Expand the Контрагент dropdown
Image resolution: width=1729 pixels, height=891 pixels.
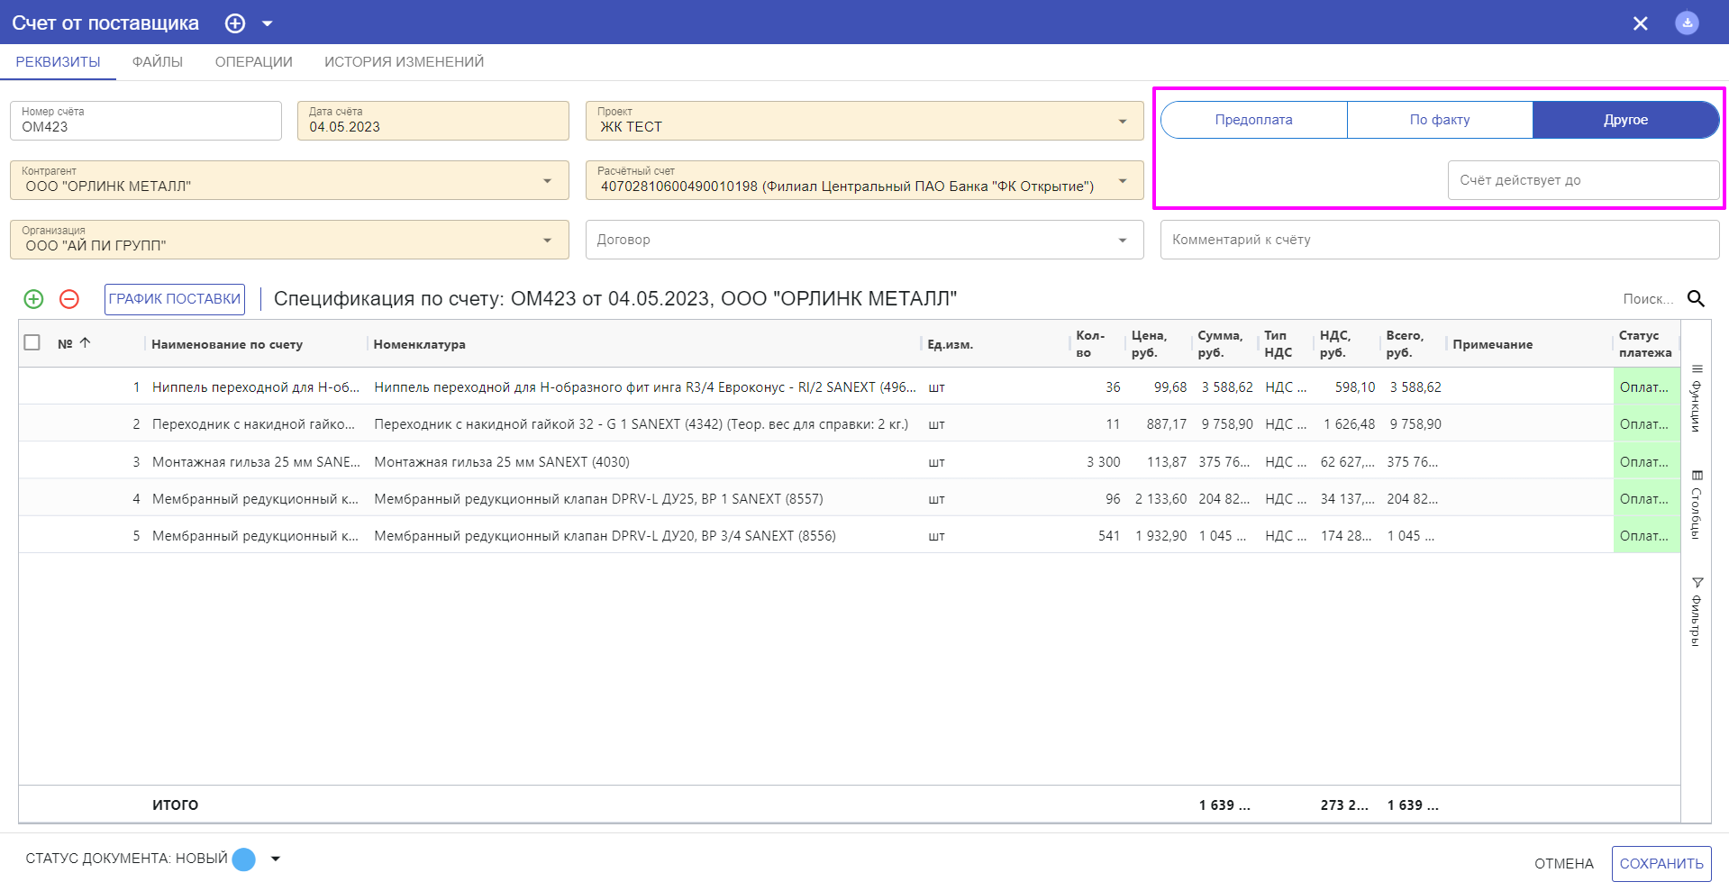click(x=547, y=181)
